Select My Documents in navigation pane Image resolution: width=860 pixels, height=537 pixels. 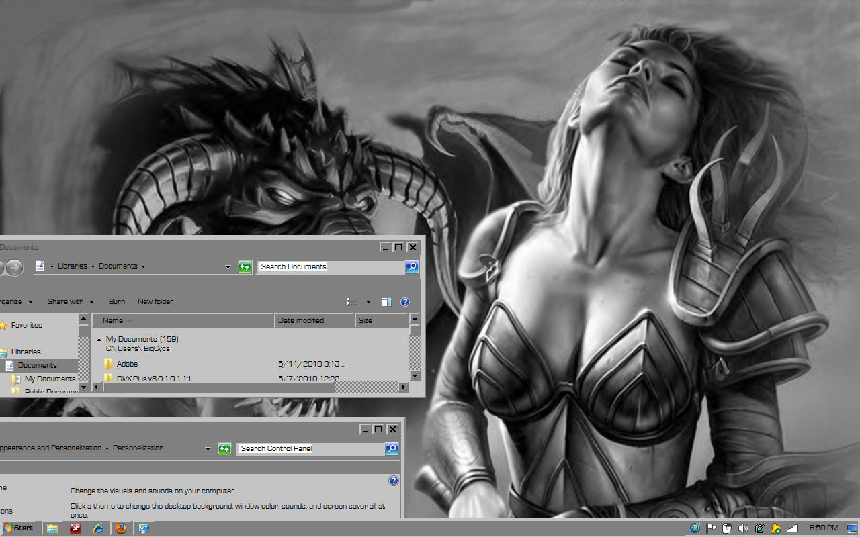tap(50, 379)
